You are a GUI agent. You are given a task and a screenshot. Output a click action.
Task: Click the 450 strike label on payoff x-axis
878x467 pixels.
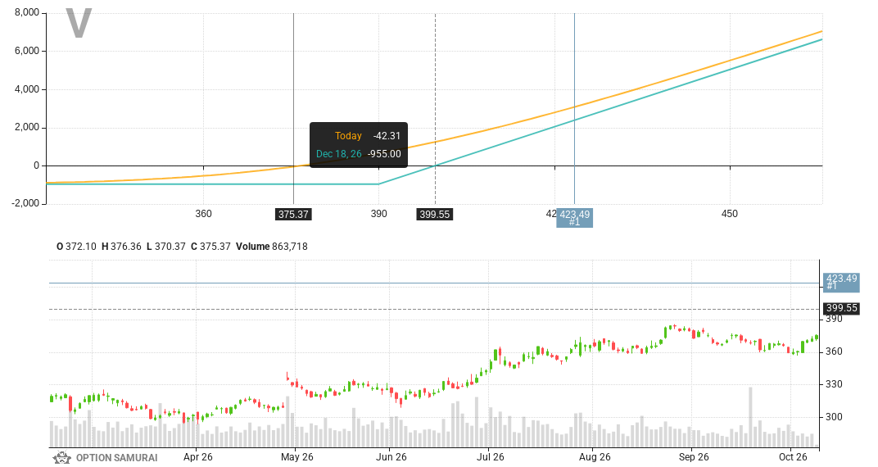tap(730, 214)
